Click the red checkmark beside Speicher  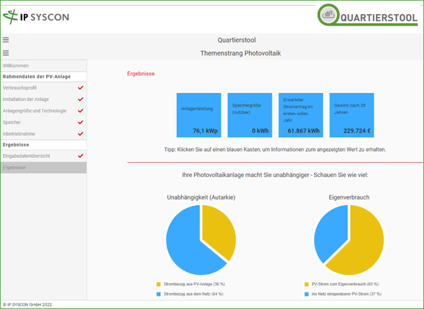click(80, 122)
